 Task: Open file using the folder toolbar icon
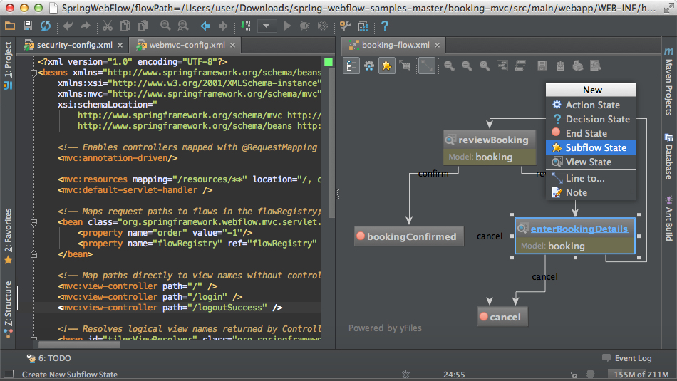(x=9, y=26)
